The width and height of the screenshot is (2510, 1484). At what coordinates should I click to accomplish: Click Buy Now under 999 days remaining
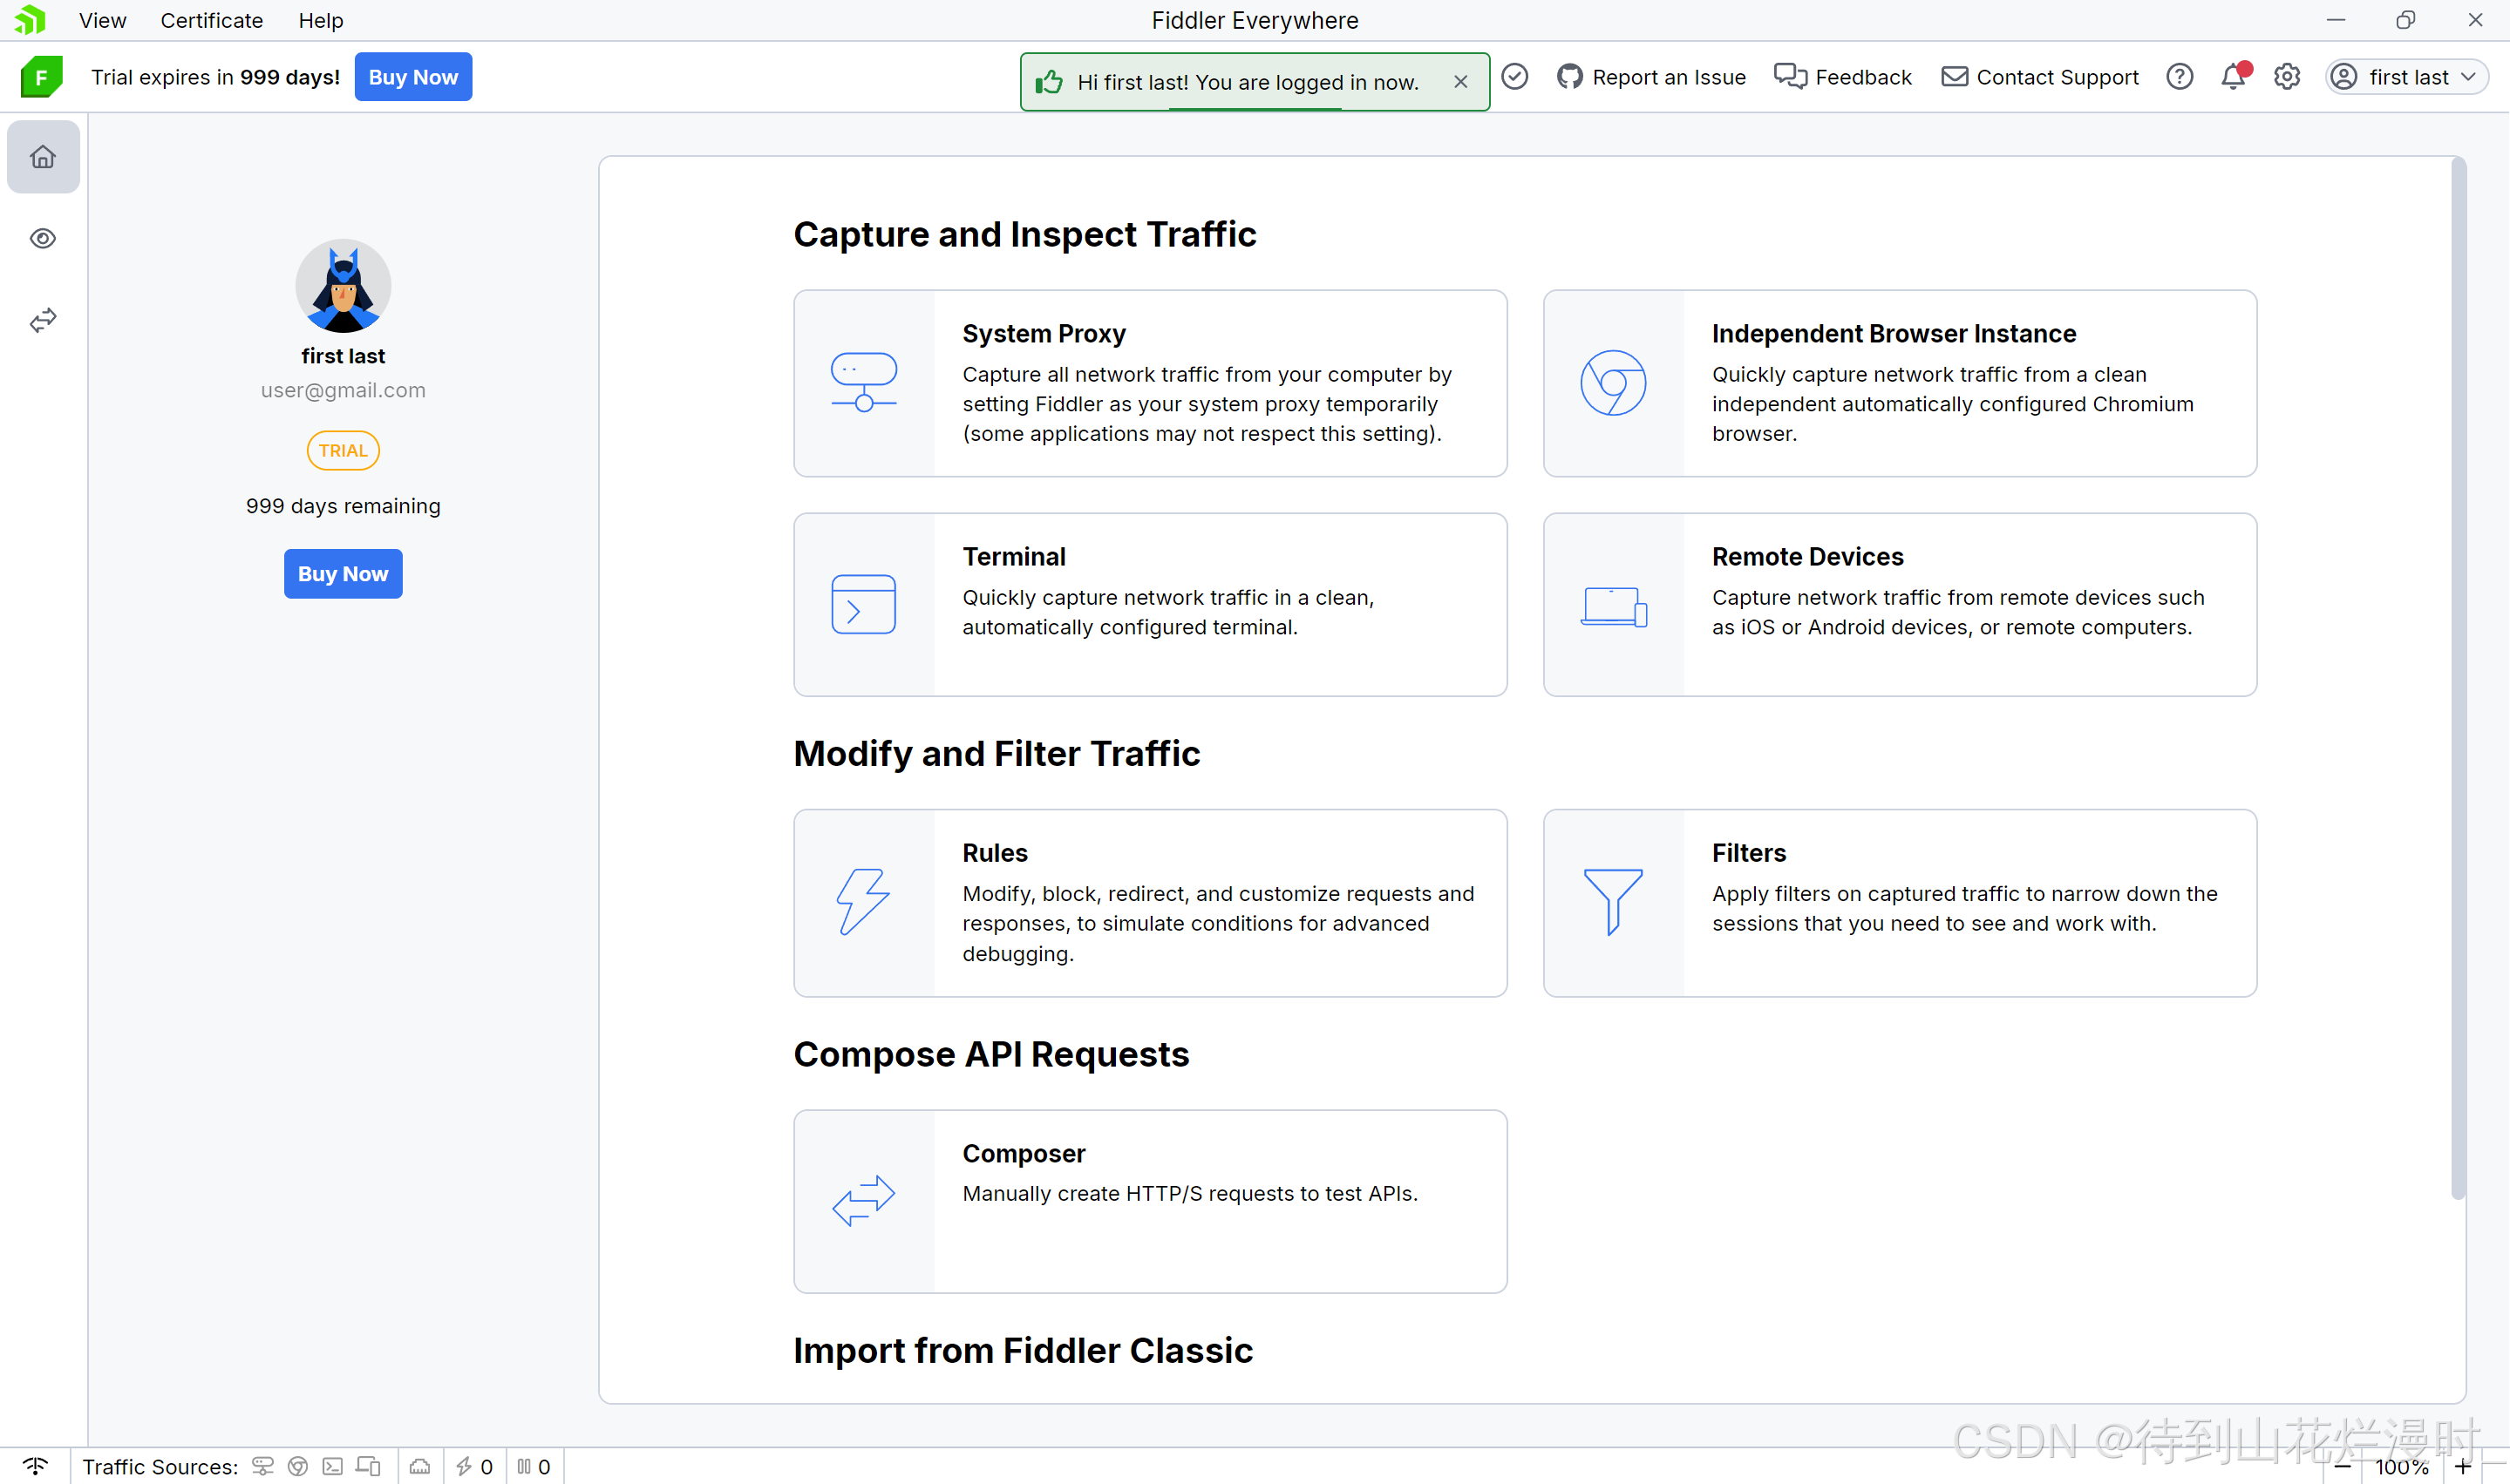[342, 574]
